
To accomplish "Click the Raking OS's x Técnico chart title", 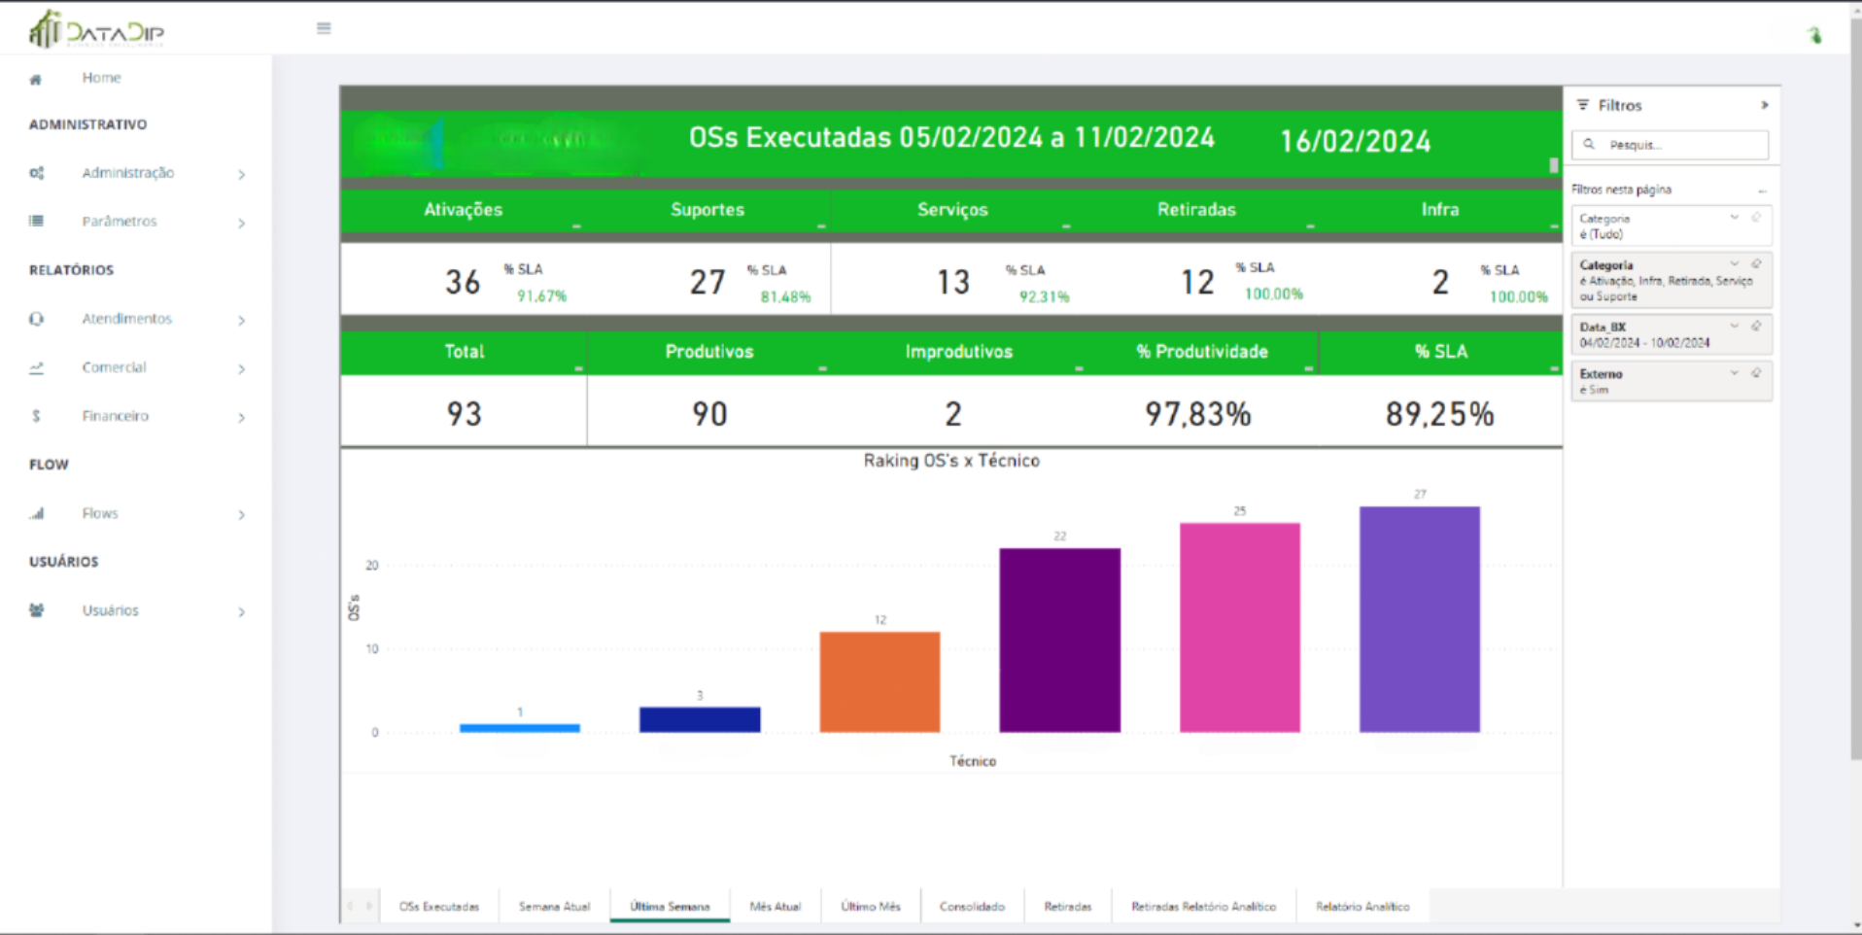I will tap(951, 461).
